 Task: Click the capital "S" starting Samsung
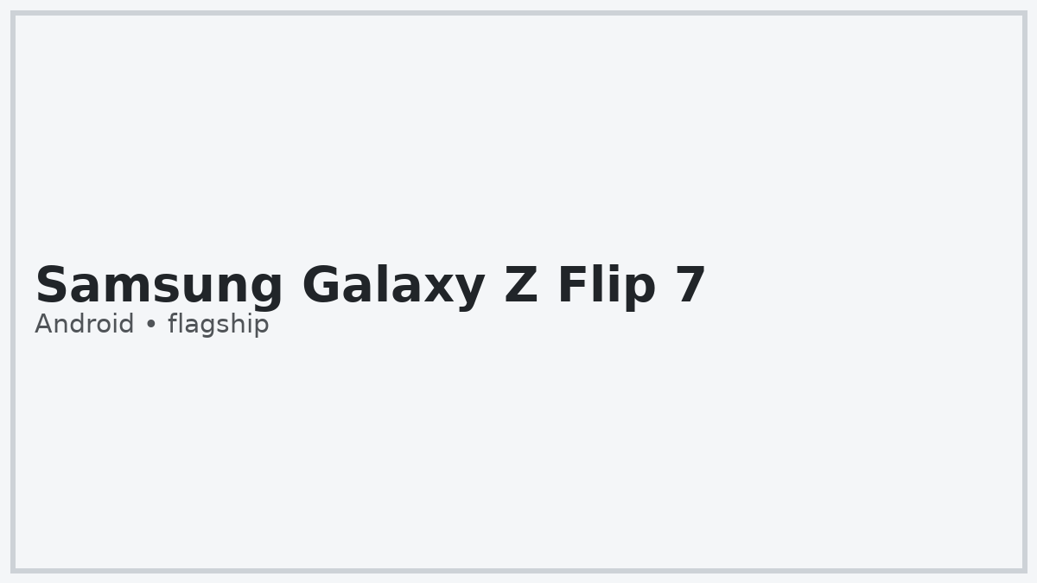point(50,286)
